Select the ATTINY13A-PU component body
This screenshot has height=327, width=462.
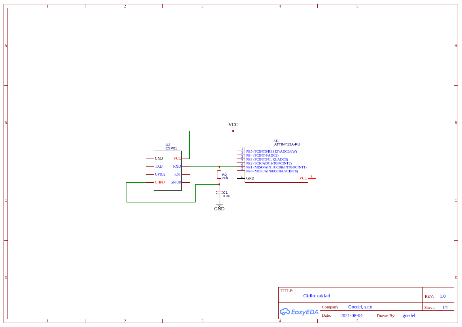click(x=276, y=164)
